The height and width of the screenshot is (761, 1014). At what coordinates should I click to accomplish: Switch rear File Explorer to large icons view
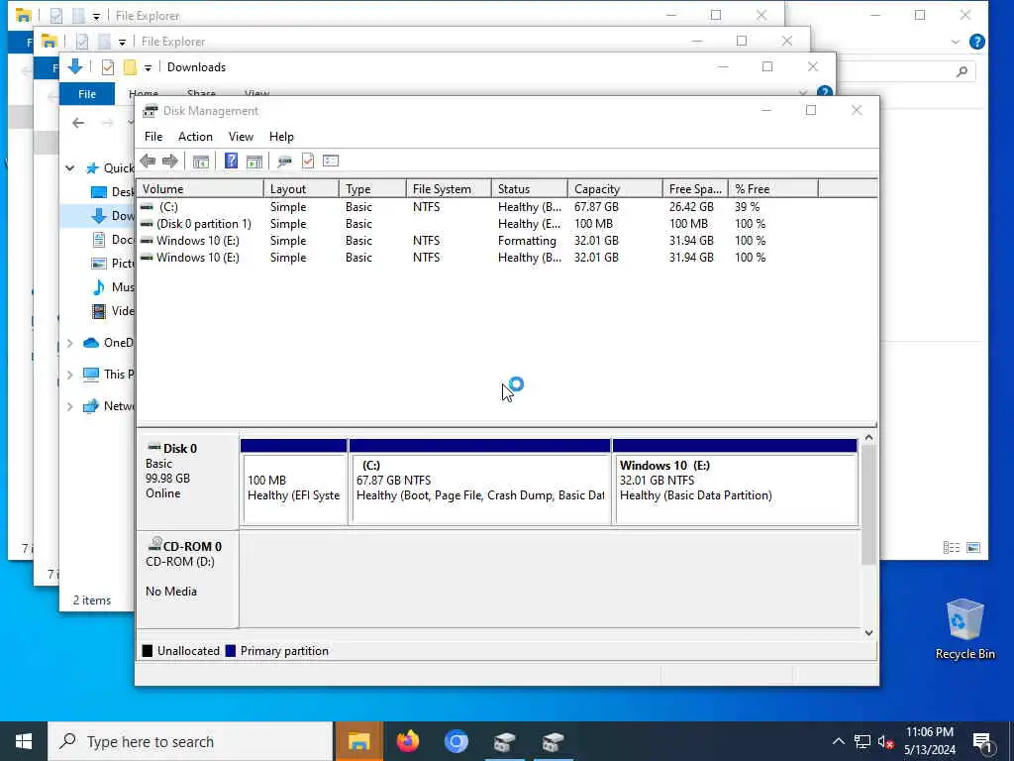[x=973, y=547]
